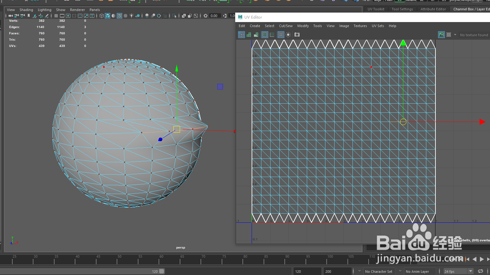The image size is (490, 275).
Task: Open the UV Editor UV Sets menu
Action: pos(378,26)
